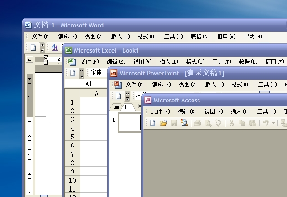Open Excel's toolbar options arrow
This screenshot has height=197, width=287.
tap(82, 73)
